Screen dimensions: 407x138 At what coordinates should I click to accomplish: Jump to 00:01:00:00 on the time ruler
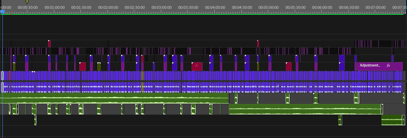(55, 7)
